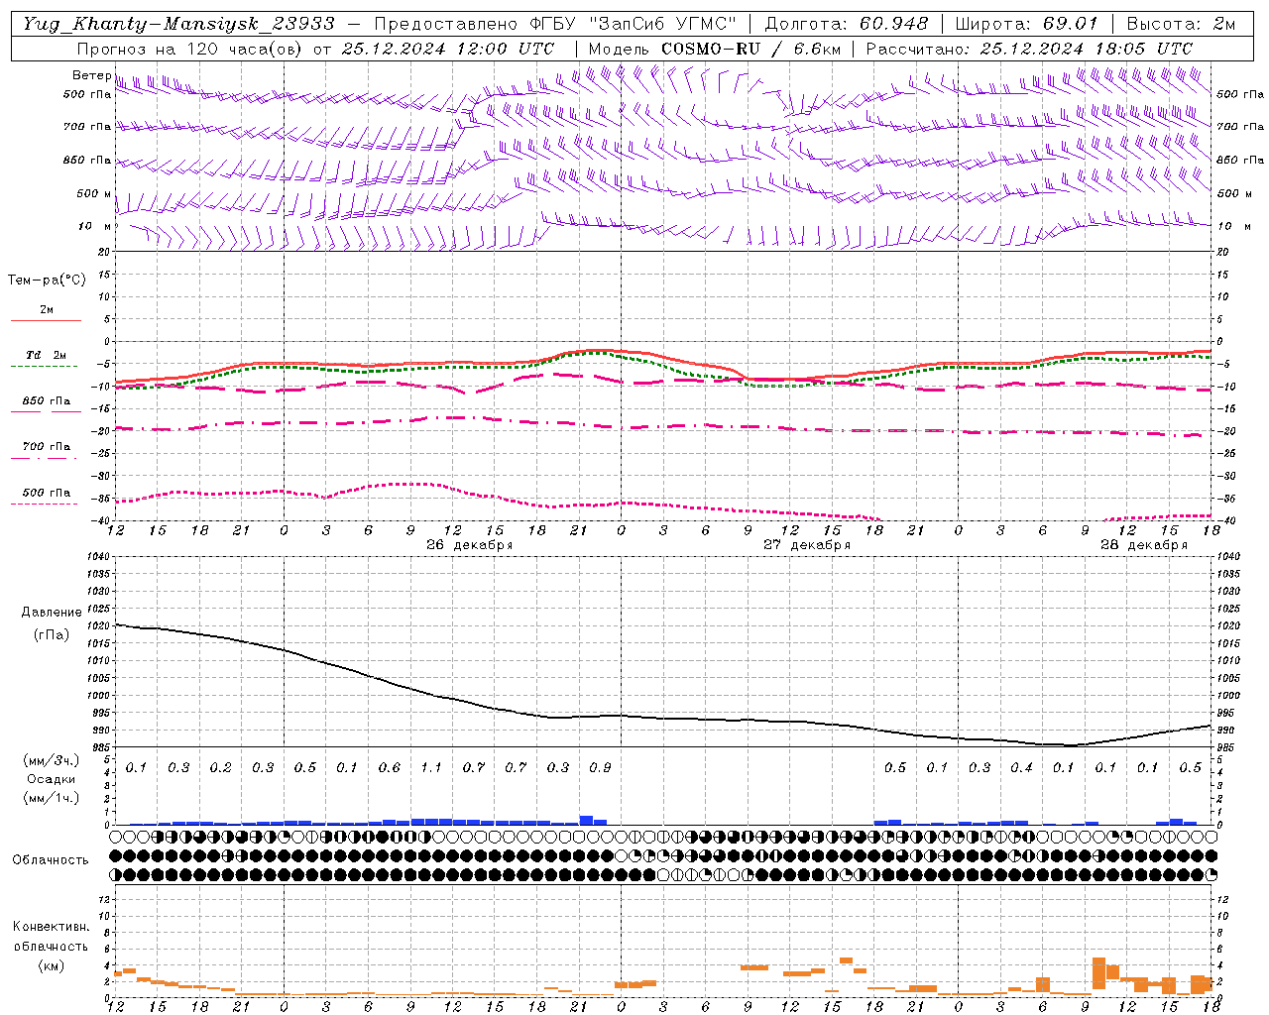Click the (мм/1ч.) precipitation unit label
Screen dimensions: 1269x1015
pyautogui.click(x=52, y=798)
